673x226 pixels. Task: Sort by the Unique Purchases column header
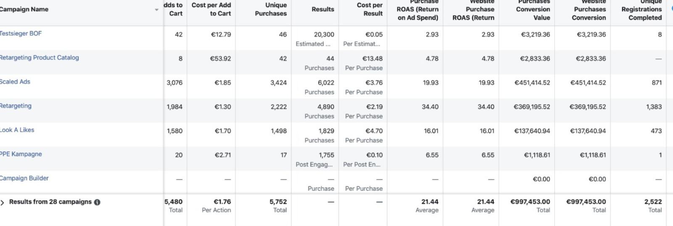271,9
